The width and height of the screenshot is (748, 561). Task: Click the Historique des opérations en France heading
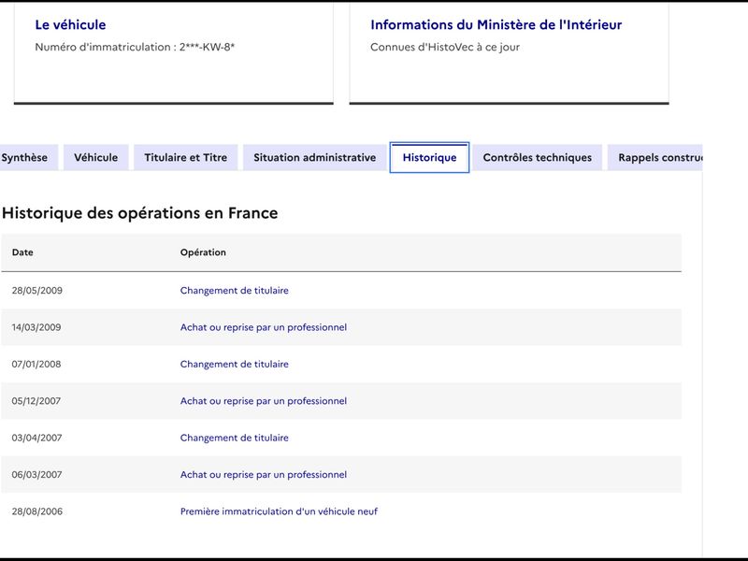[x=139, y=213]
